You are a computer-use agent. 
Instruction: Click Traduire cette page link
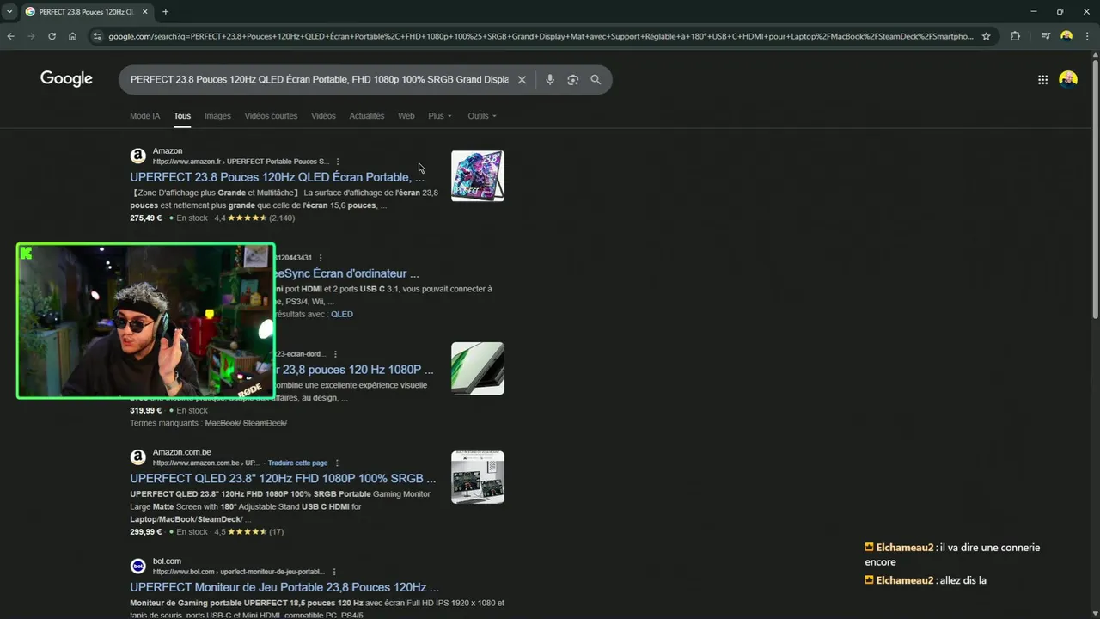click(x=297, y=463)
